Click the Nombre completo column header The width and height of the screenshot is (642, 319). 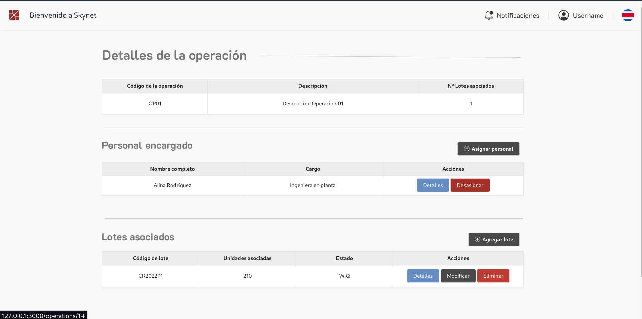tap(172, 169)
